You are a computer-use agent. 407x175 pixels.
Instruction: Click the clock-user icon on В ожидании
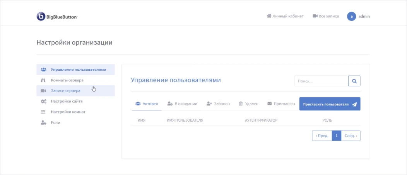point(170,104)
